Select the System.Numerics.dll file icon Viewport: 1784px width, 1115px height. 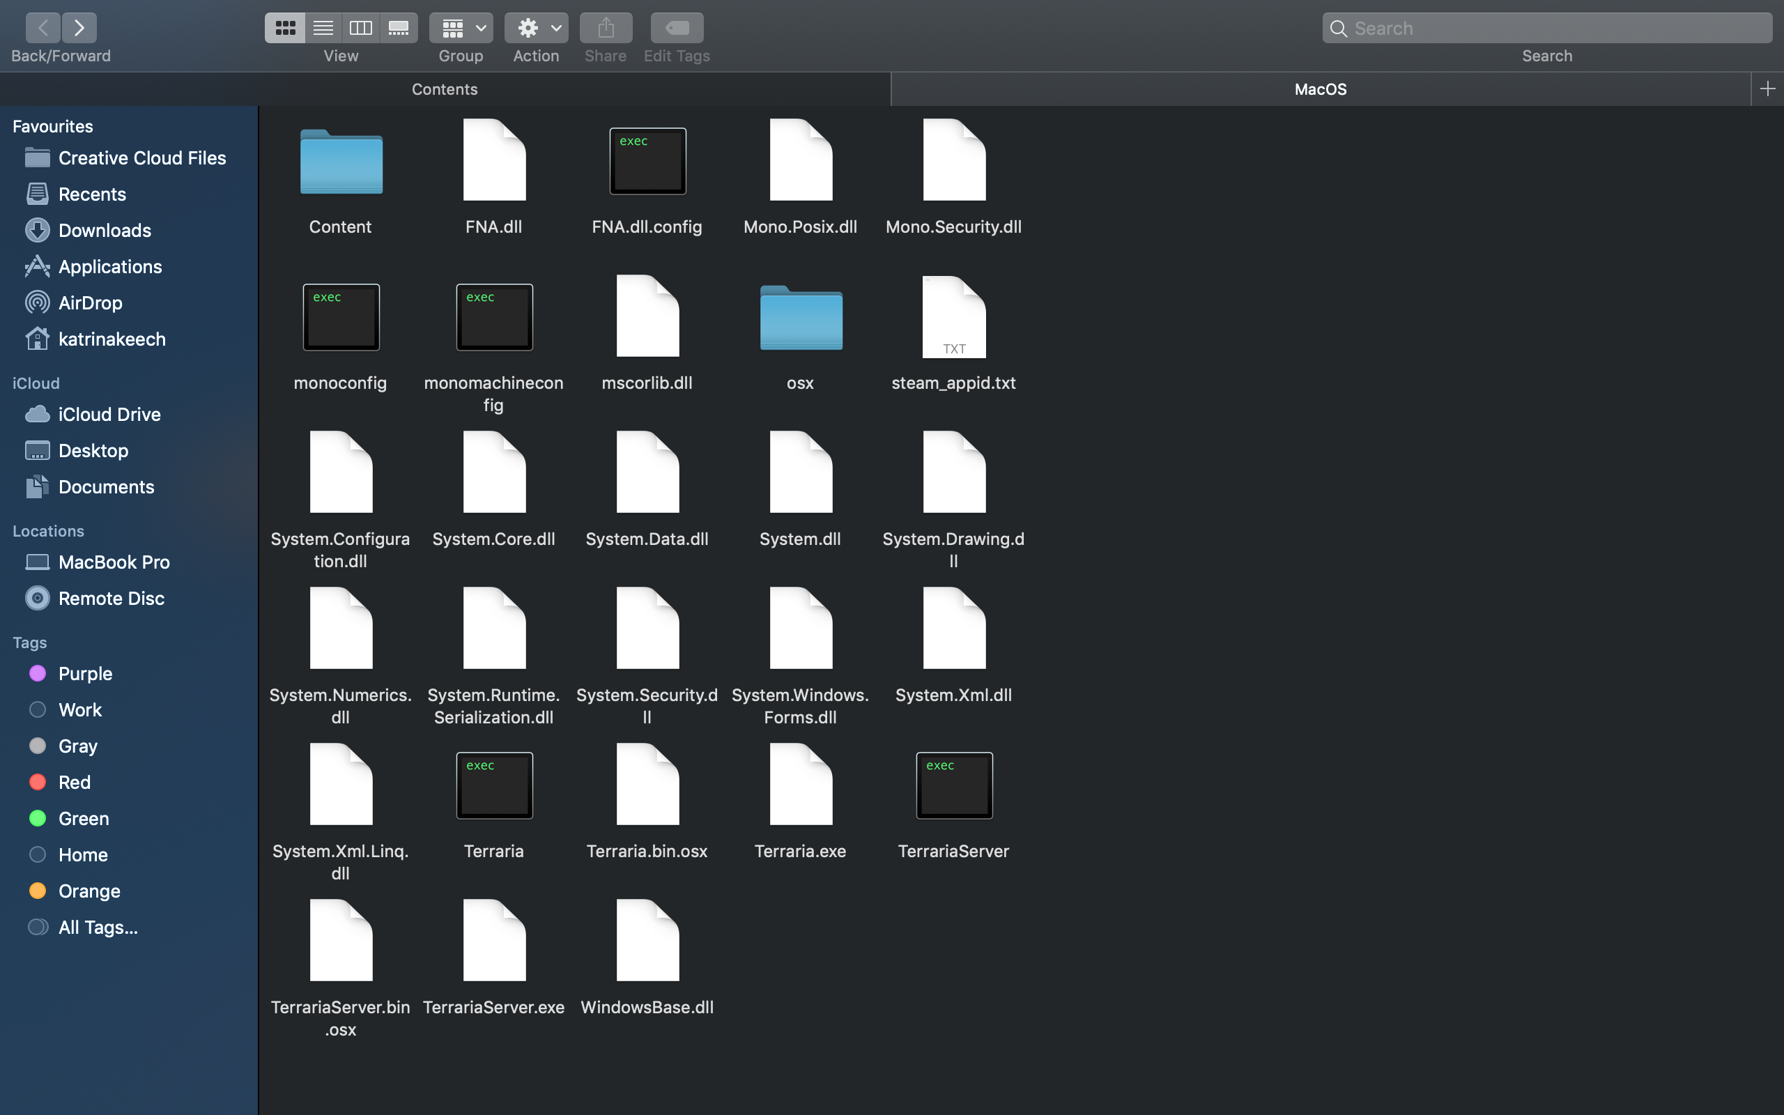pos(341,629)
